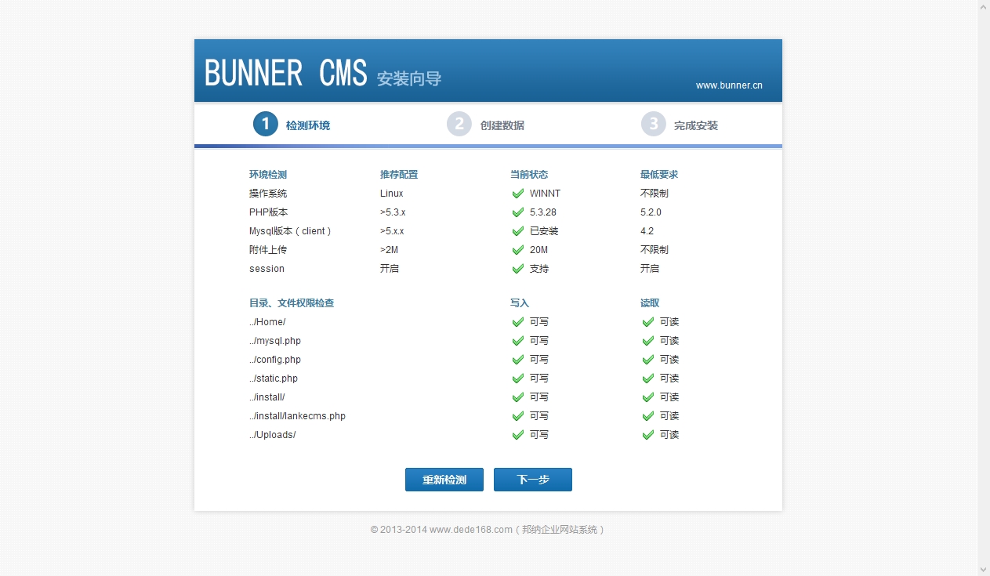
Task: Click the 安装向导 subtitle in header
Action: (x=409, y=78)
